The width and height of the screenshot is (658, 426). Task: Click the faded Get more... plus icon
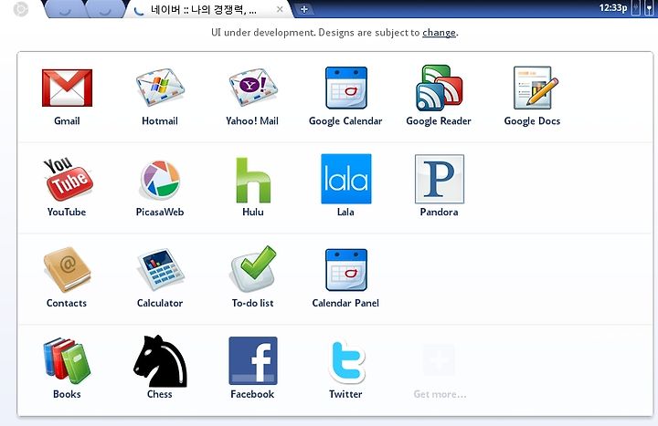point(439,359)
